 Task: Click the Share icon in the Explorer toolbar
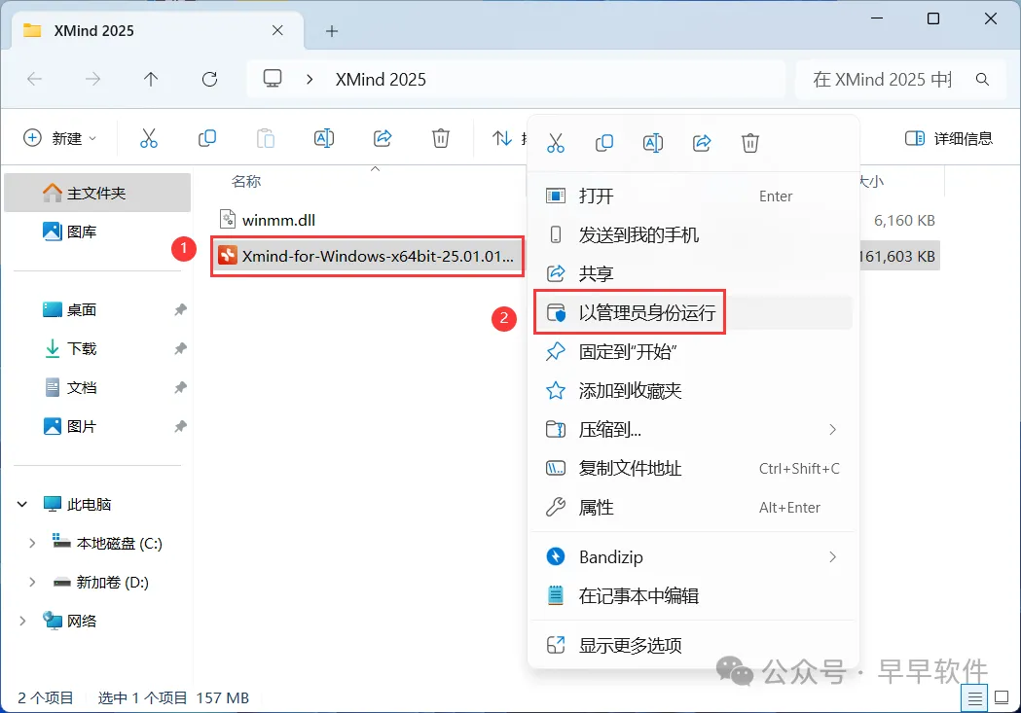tap(383, 138)
